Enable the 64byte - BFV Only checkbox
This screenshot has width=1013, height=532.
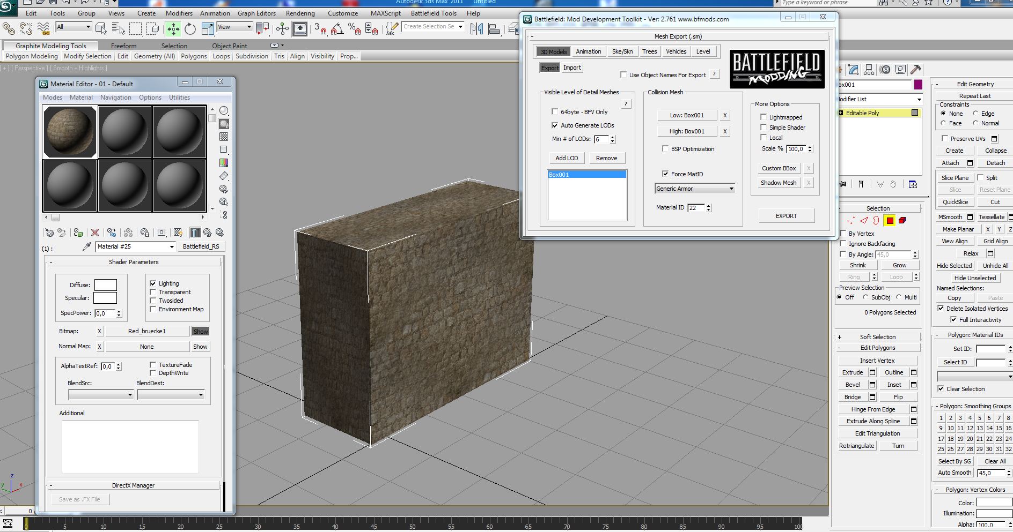click(555, 111)
